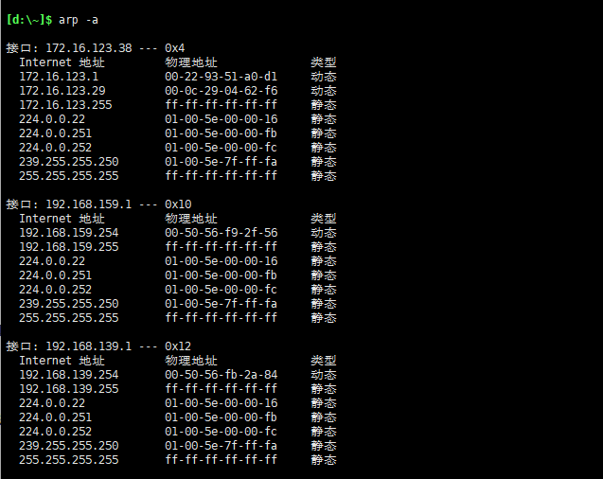Select the IP address 192.168.139.254
Image resolution: width=603 pixels, height=479 pixels.
(69, 374)
